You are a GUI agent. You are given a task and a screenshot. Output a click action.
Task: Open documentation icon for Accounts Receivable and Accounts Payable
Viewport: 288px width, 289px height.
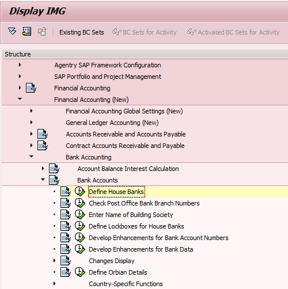click(x=43, y=134)
